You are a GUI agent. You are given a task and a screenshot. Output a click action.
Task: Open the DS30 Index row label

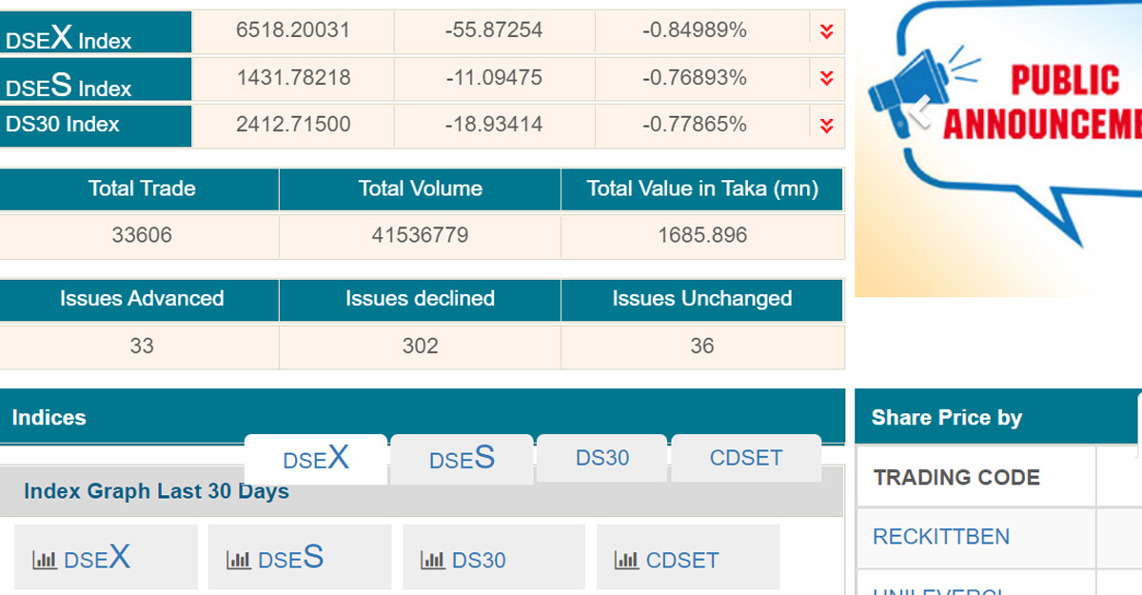(x=63, y=125)
